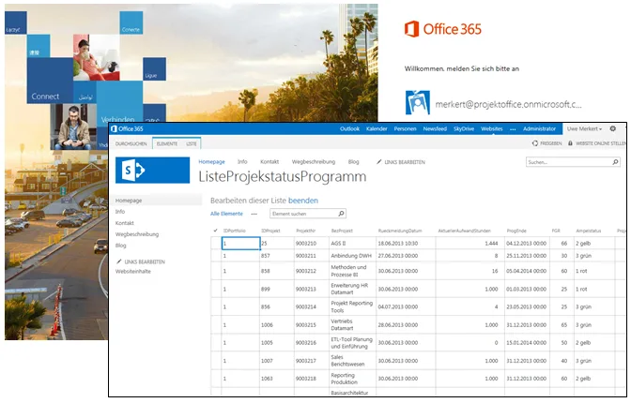Click the search magnifier in Suchen box
Image resolution: width=631 pixels, height=403 pixels.
coord(615,162)
